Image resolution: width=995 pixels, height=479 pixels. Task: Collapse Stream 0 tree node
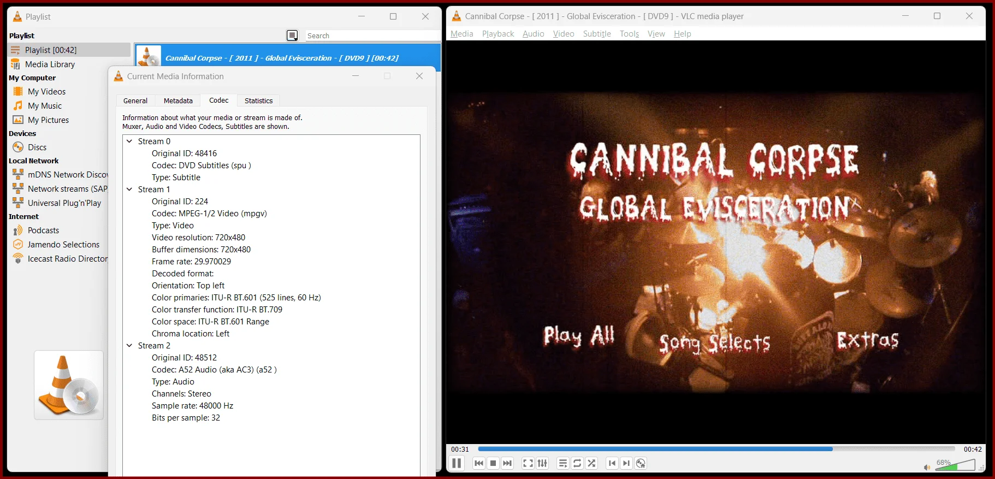point(129,141)
